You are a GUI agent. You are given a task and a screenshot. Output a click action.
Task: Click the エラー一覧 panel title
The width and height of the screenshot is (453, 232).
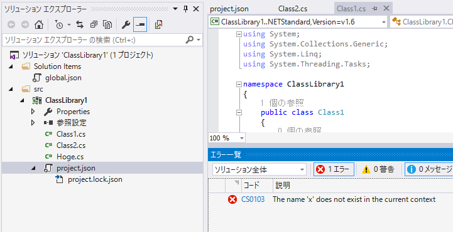coord(226,155)
